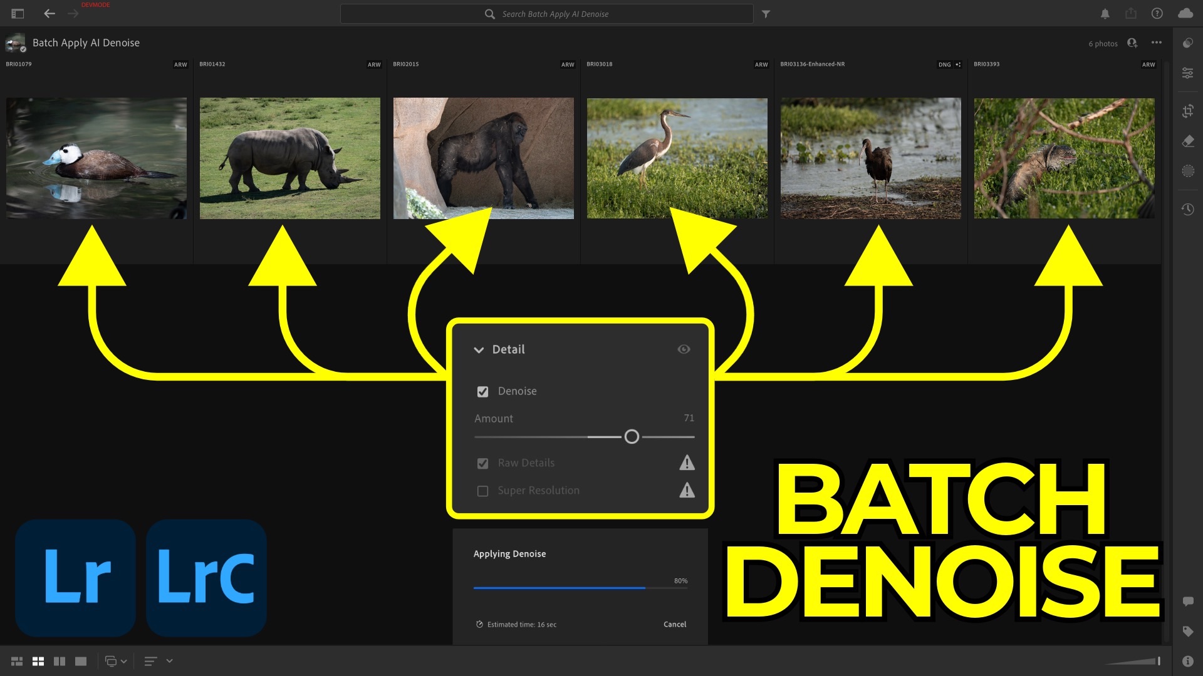Open the Versions history panel
The height and width of the screenshot is (676, 1203).
point(1187,209)
